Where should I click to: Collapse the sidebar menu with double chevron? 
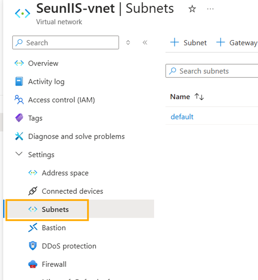tap(145, 42)
